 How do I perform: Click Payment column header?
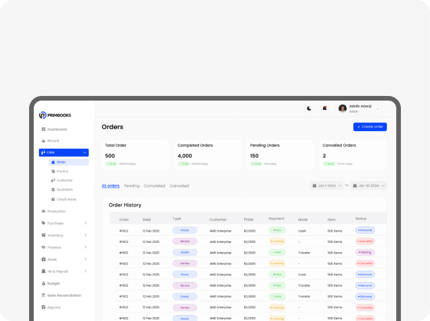[x=277, y=218]
